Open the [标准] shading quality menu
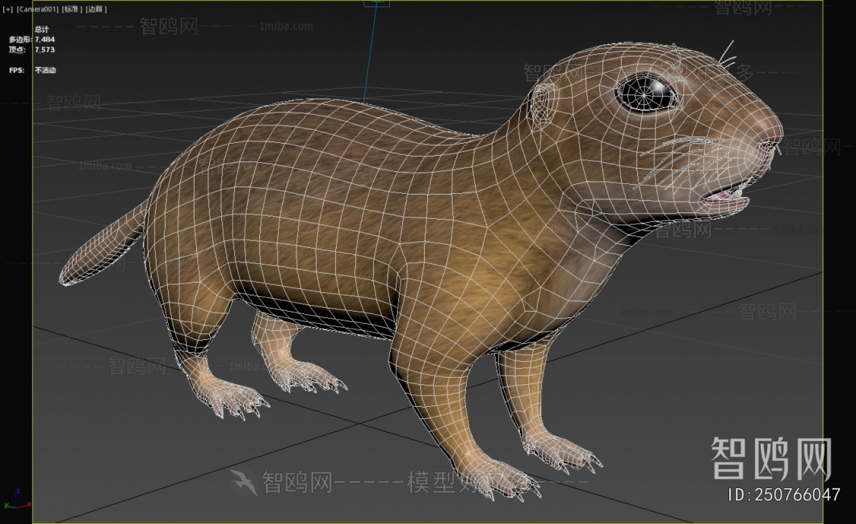856x524 pixels. (72, 9)
